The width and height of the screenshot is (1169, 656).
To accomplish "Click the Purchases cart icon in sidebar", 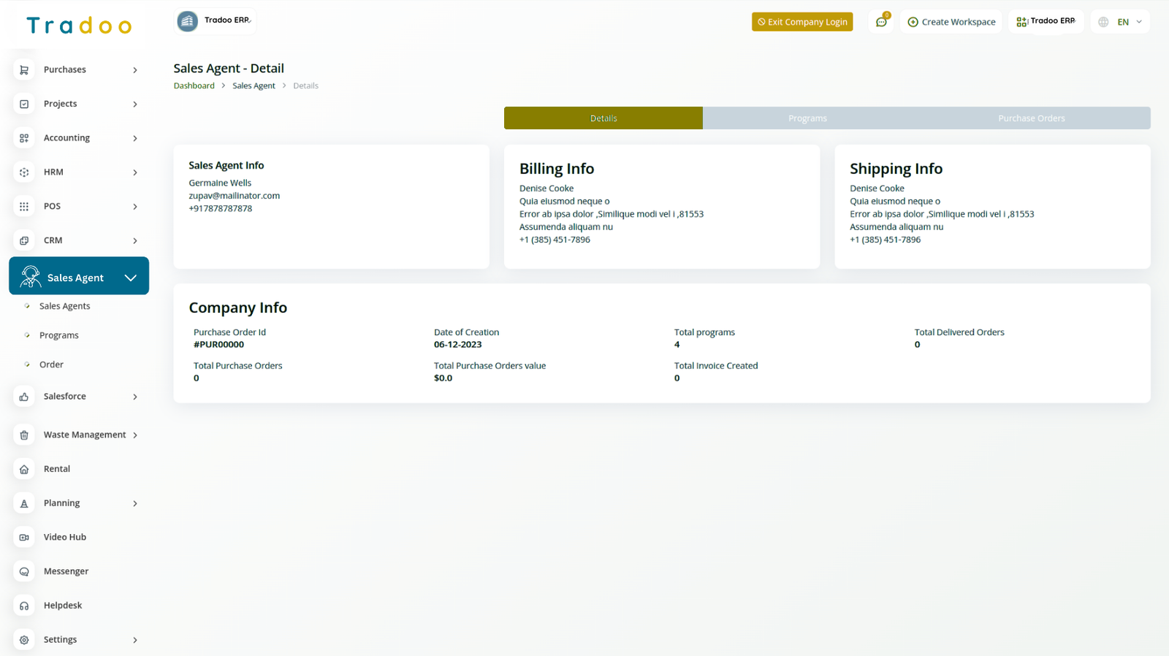I will point(24,70).
